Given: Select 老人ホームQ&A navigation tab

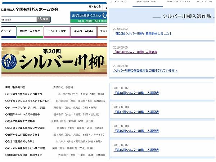Looking at the screenshot, I should 84,32.
